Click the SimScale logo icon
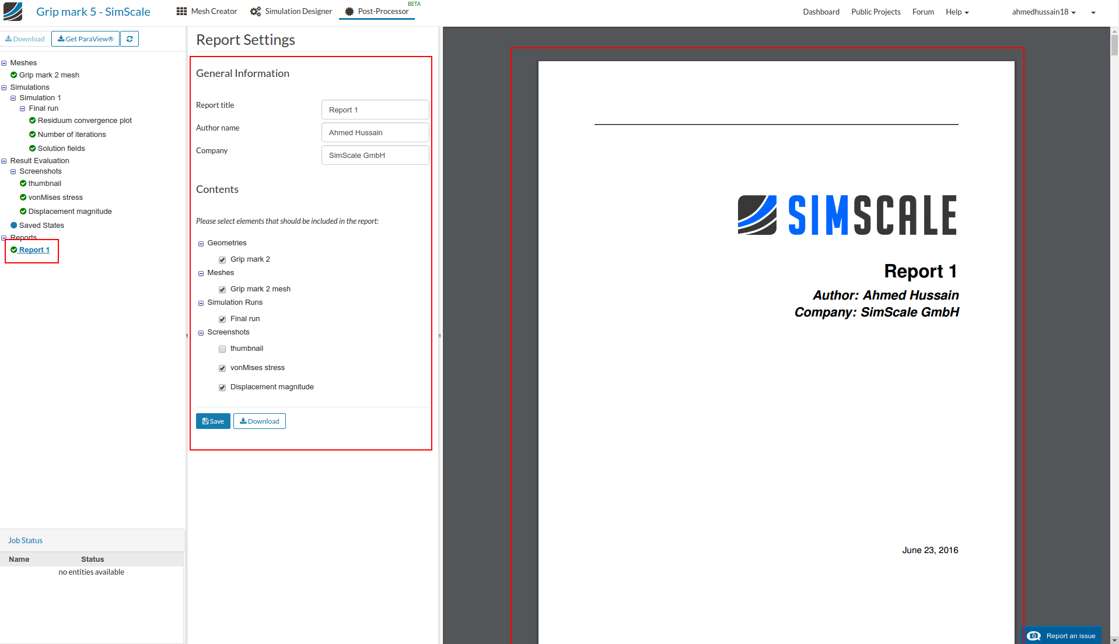 [x=13, y=11]
